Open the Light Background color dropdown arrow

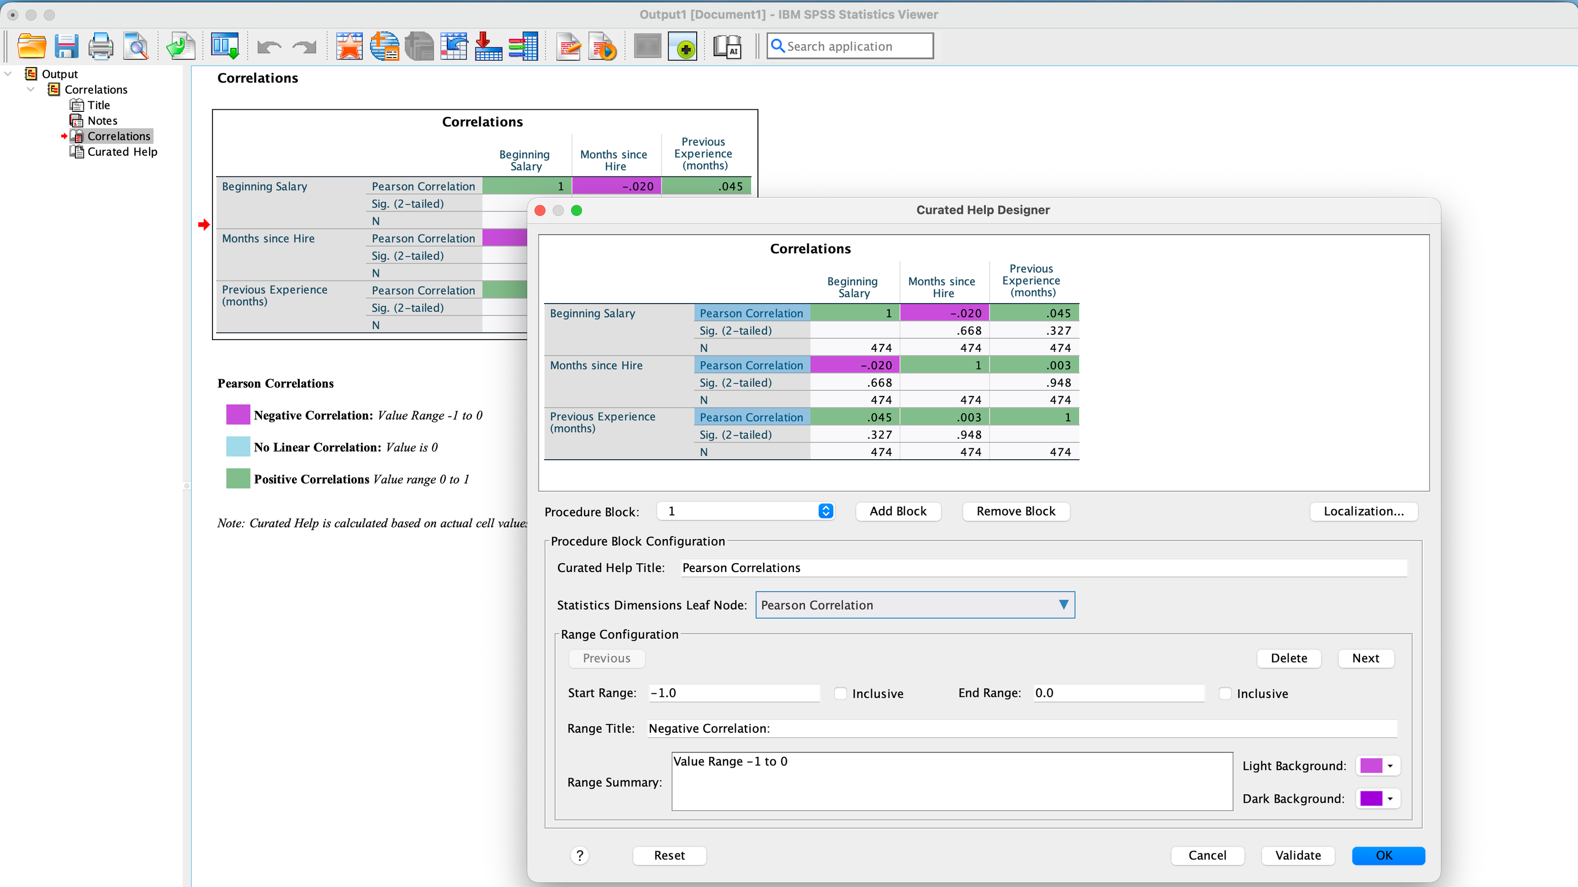tap(1391, 766)
